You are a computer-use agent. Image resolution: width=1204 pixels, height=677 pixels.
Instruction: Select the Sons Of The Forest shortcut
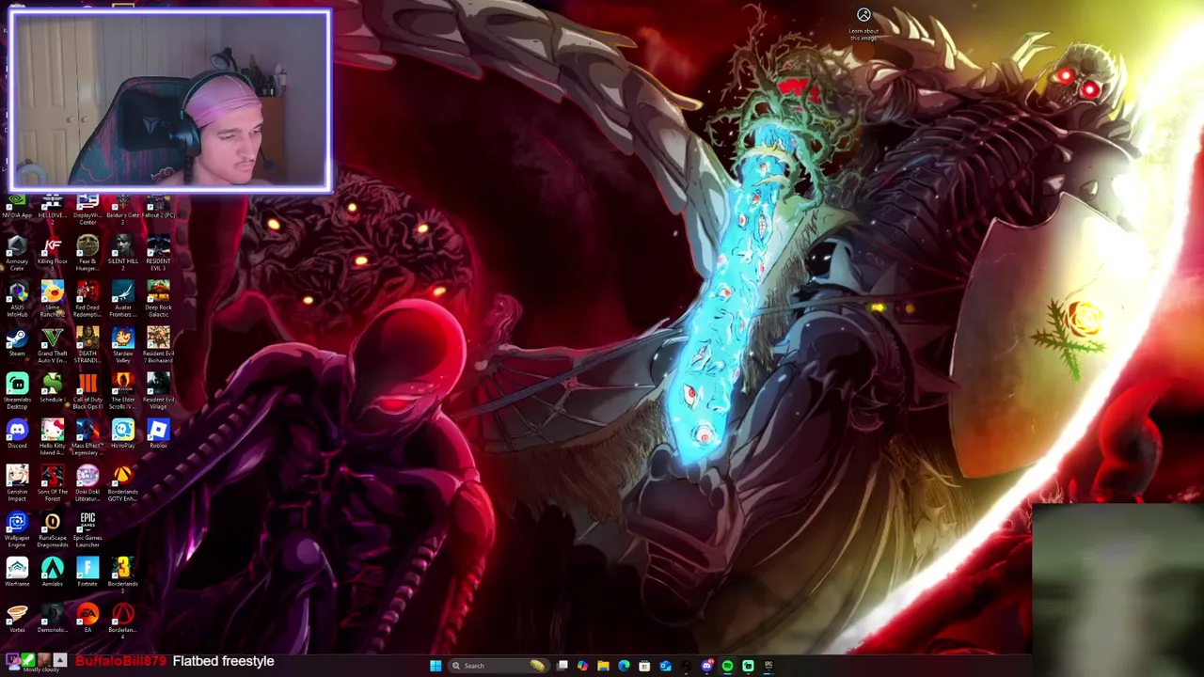(52, 482)
